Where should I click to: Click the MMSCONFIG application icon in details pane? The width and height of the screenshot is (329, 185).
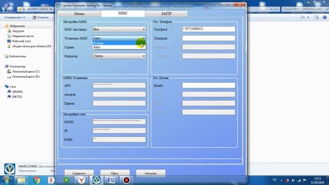[x=10, y=169]
